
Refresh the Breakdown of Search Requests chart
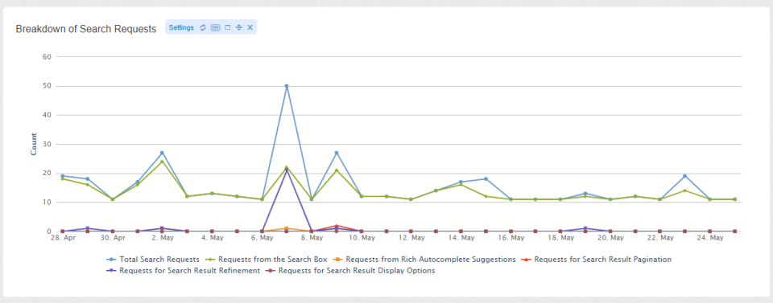[203, 27]
